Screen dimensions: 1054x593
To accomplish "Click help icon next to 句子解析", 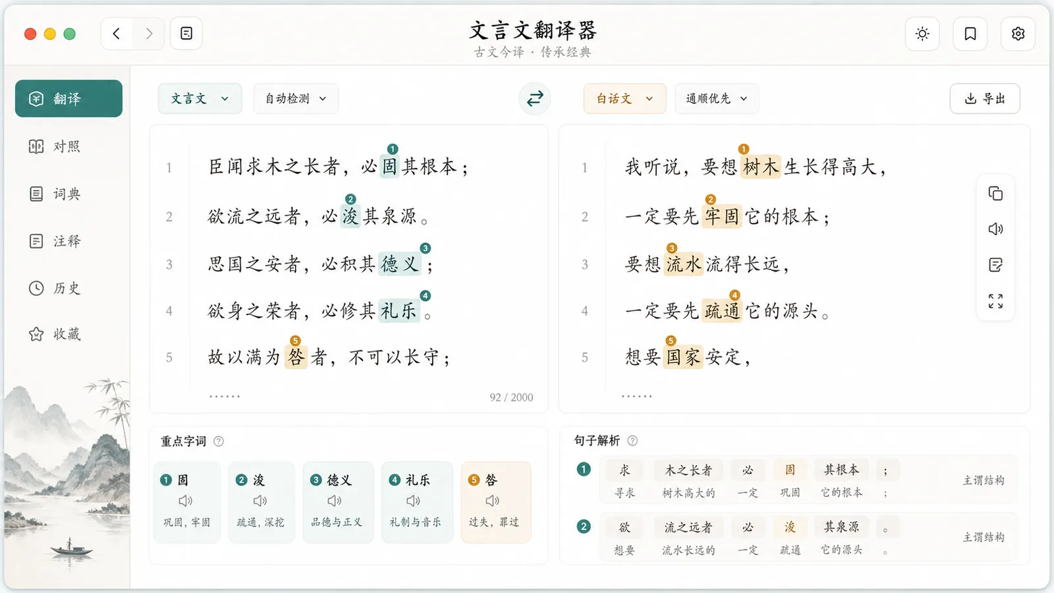I will click(632, 440).
